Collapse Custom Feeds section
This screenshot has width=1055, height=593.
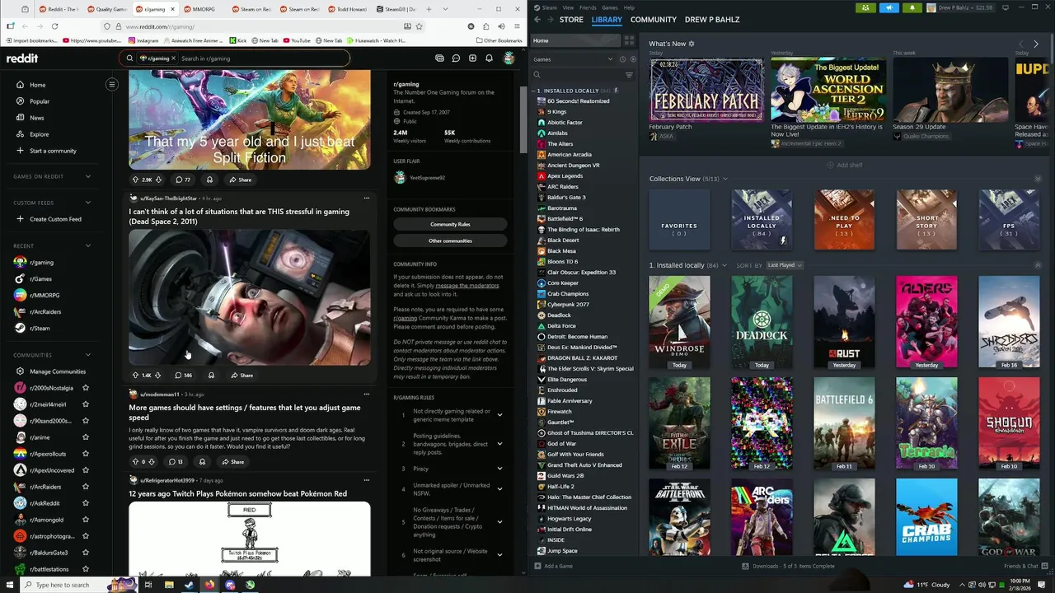88,203
